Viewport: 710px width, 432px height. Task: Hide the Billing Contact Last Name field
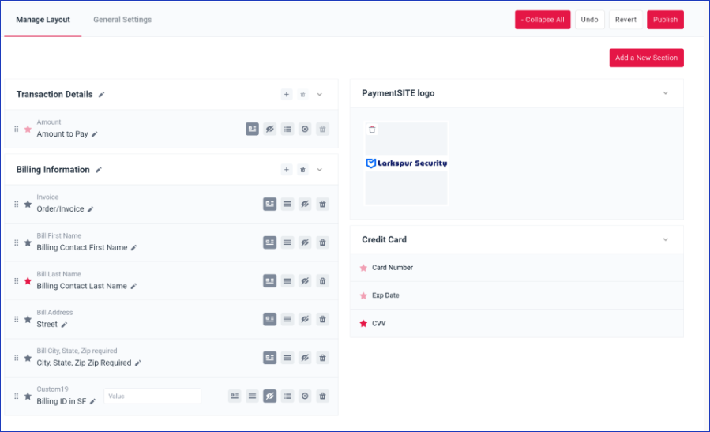click(305, 281)
